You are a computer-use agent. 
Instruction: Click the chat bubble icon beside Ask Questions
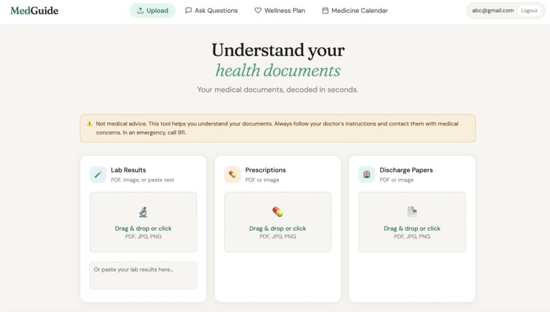188,10
